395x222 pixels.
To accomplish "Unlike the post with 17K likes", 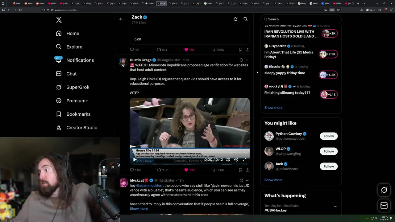I will (189, 50).
